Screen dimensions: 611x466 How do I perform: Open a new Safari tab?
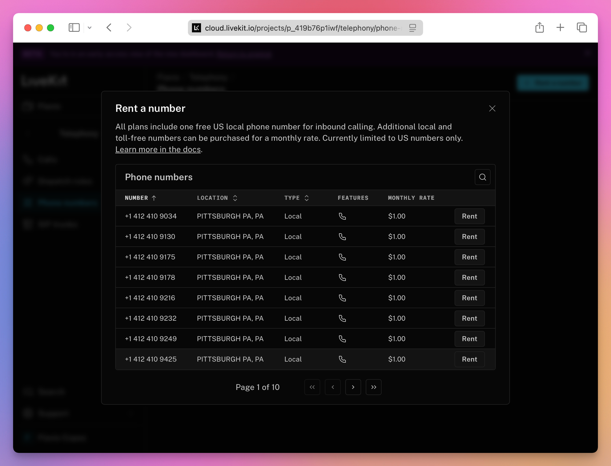tap(560, 28)
